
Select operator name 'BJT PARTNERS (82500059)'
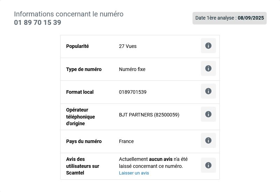coord(149,115)
